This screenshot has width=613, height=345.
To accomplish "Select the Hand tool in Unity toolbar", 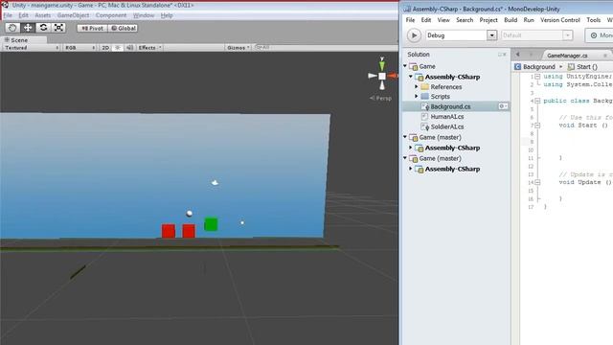I will pos(12,28).
